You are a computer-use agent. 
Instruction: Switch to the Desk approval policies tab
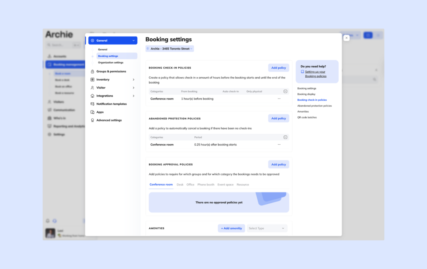[180, 184]
